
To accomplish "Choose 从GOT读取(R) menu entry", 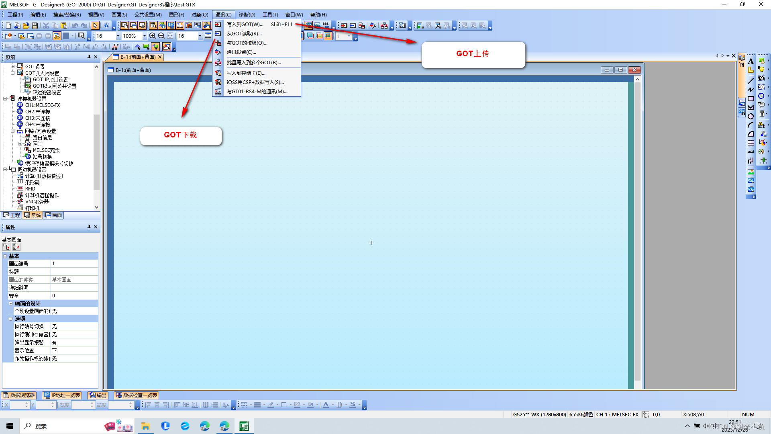I will (244, 34).
